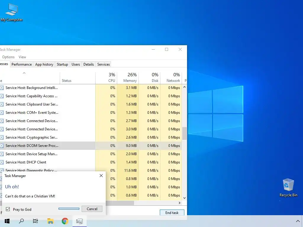This screenshot has width=303, height=227.
Task: Click gear icon for DCOM Server Proc... service
Action: click(2, 146)
